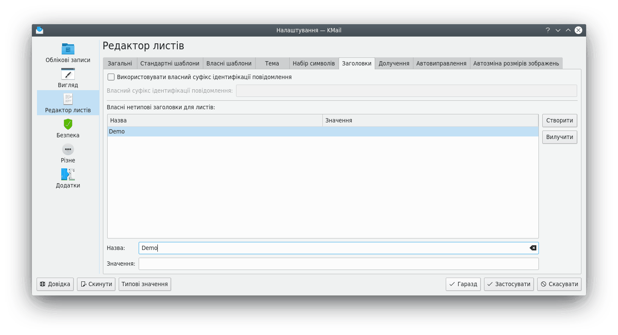Switch to the Долучення tab
Image resolution: width=618 pixels, height=335 pixels.
(x=394, y=63)
